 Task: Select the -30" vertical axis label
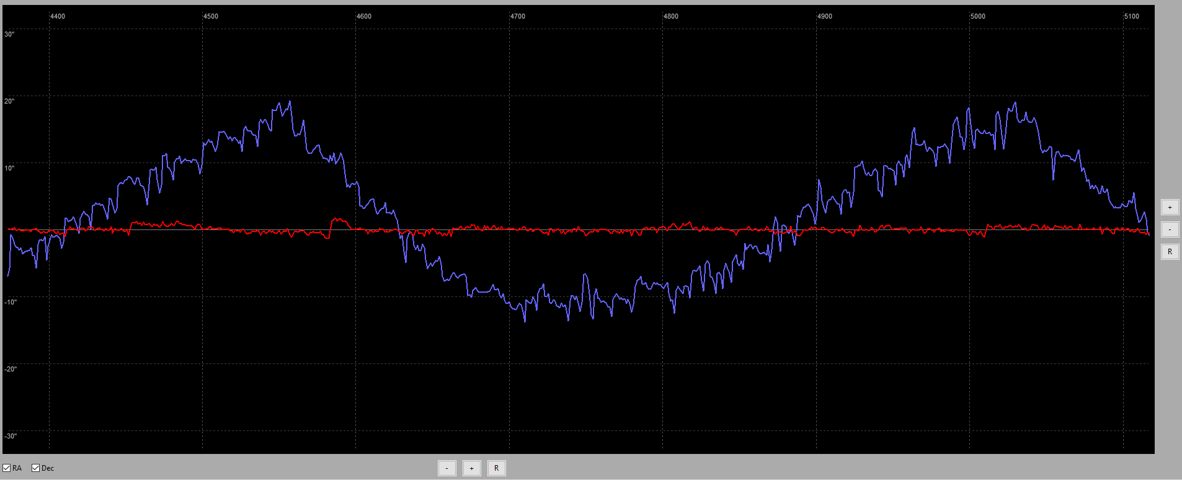[11, 436]
